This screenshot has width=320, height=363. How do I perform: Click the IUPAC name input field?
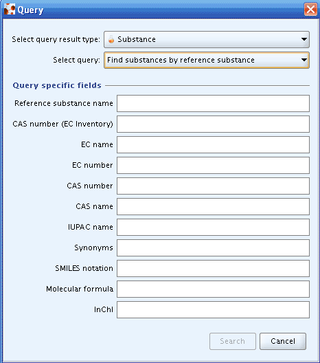tap(213, 227)
